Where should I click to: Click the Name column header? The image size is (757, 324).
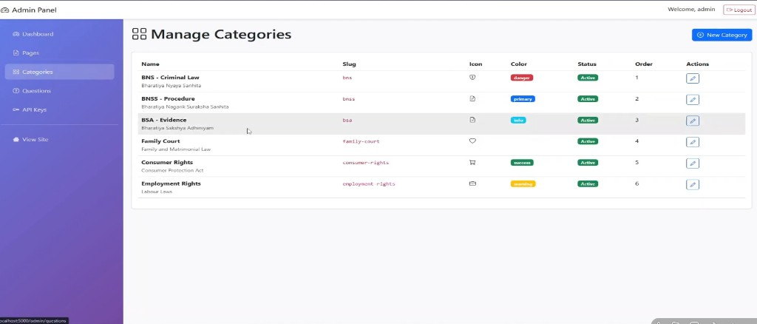(x=150, y=64)
